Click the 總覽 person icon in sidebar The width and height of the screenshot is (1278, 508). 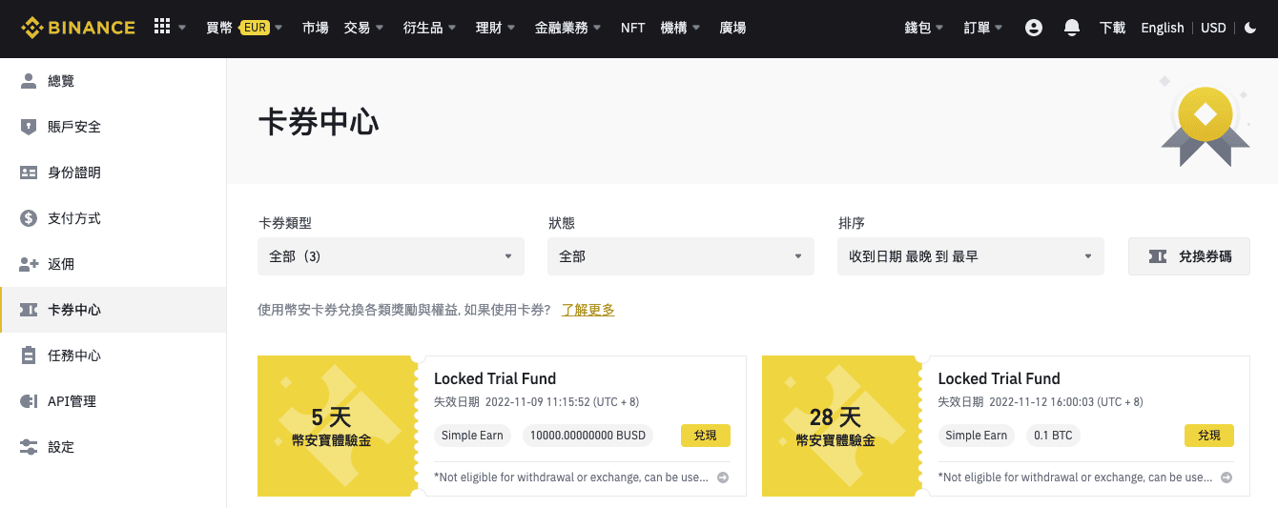(x=29, y=81)
